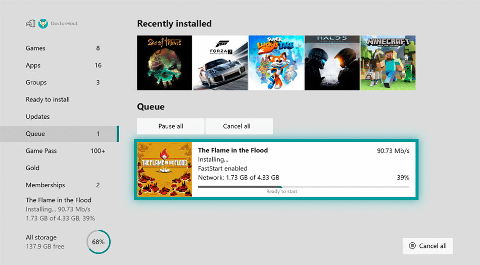This screenshot has width=480, height=265.
Task: Open the Super Lucky's Tale tile
Action: click(276, 63)
